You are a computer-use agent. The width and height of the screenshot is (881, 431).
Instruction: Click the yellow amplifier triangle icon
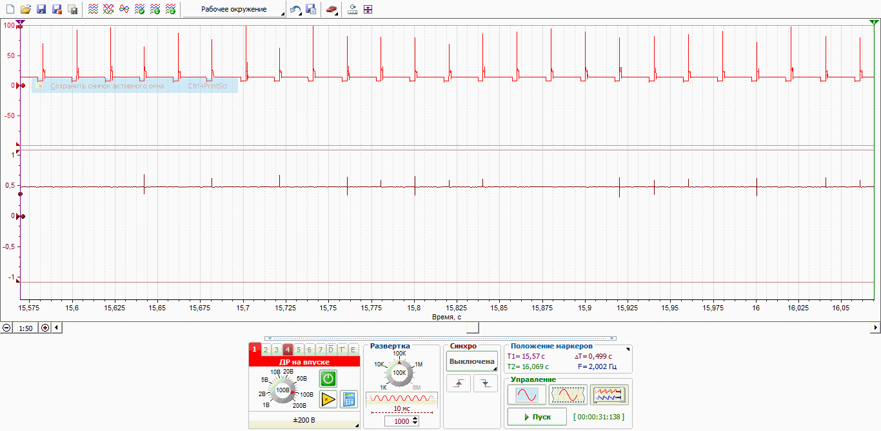(x=328, y=399)
